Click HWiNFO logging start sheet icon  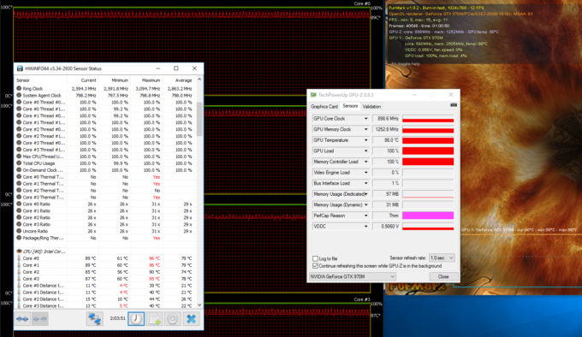pyautogui.click(x=155, y=319)
